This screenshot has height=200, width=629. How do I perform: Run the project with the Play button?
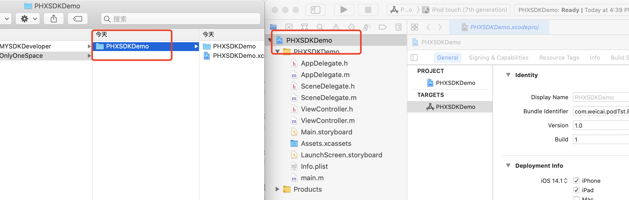pyautogui.click(x=344, y=10)
